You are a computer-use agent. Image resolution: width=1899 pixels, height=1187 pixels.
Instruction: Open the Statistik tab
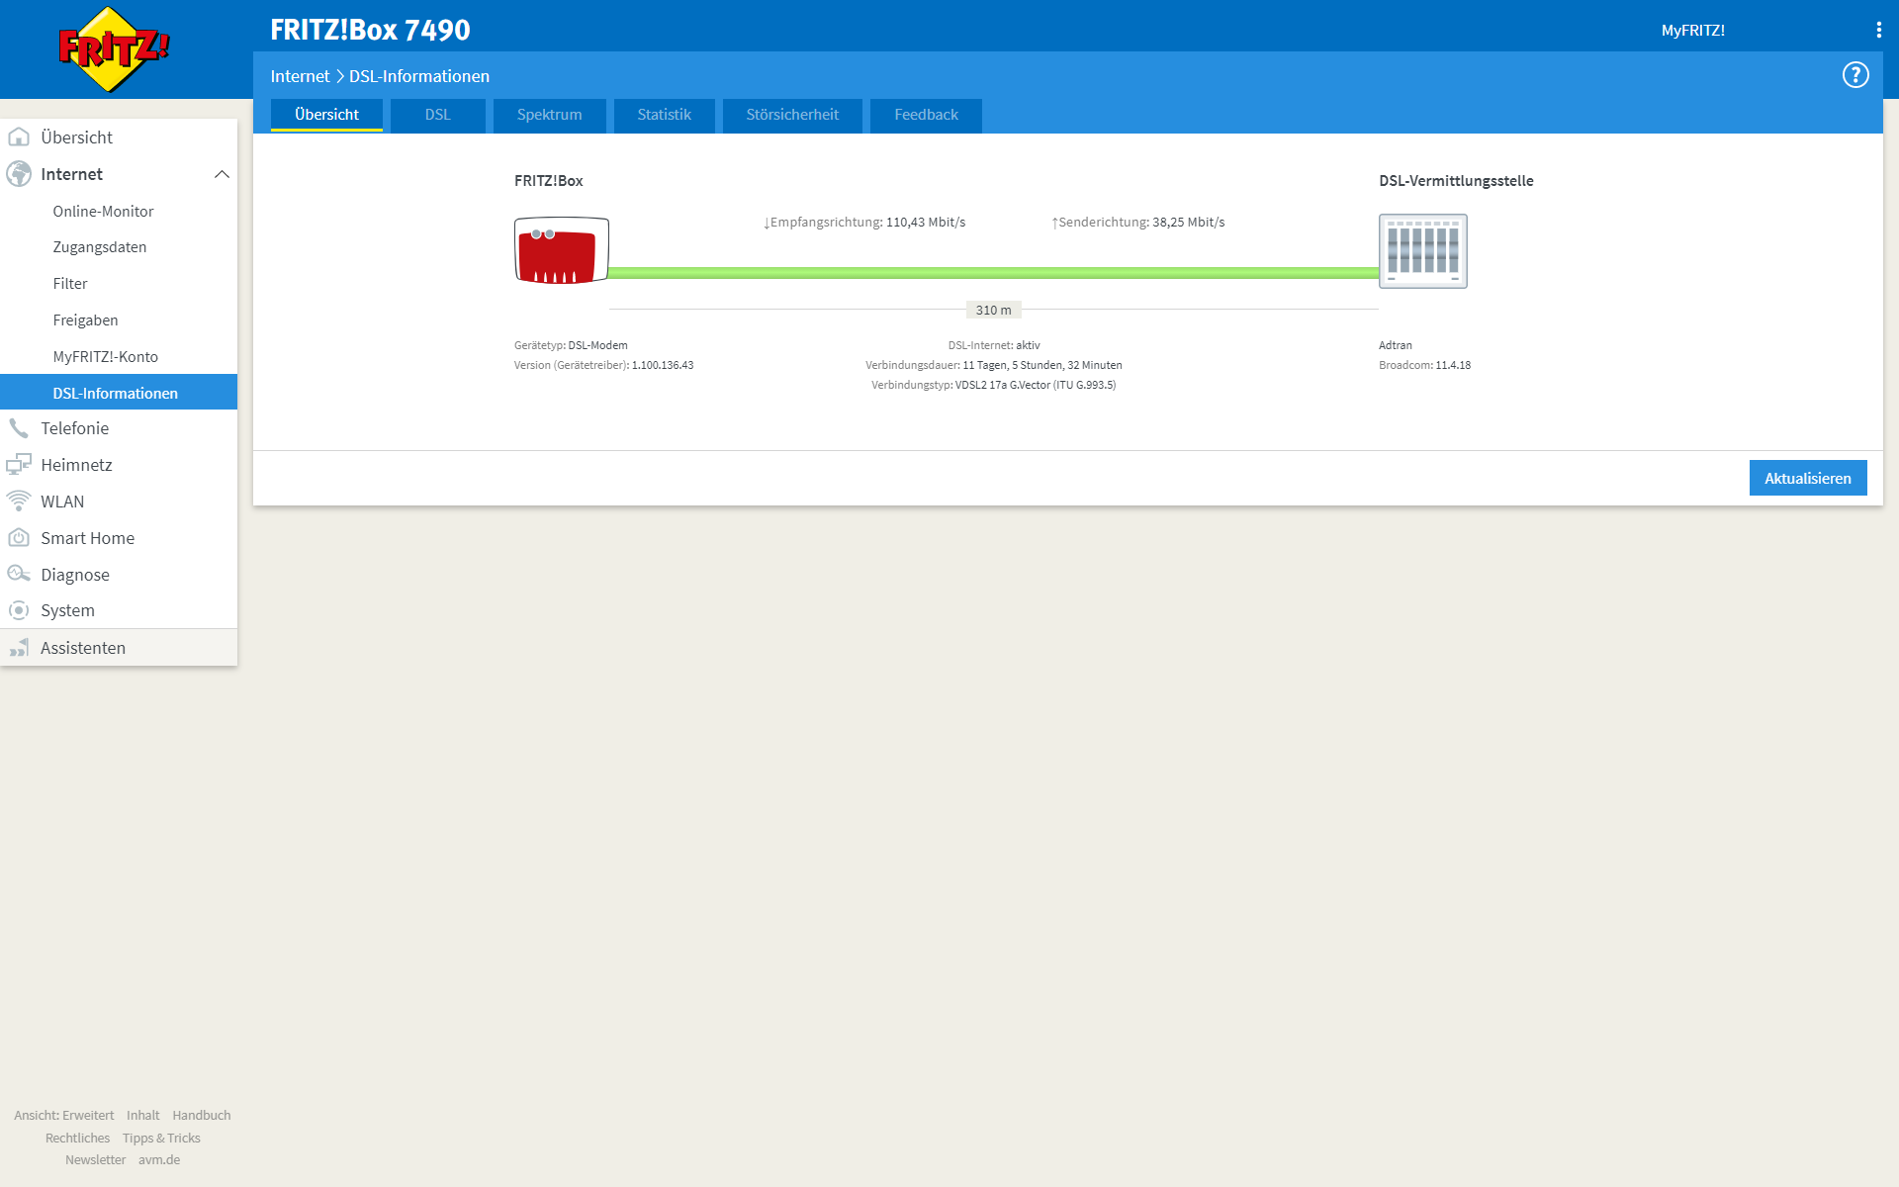tap(664, 115)
